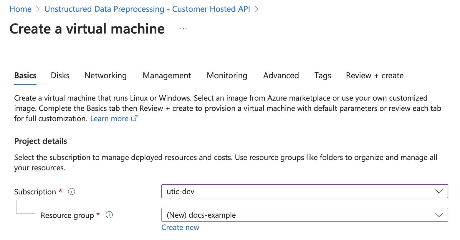Go to Review + create tab
This screenshot has width=460, height=240.
[x=375, y=76]
